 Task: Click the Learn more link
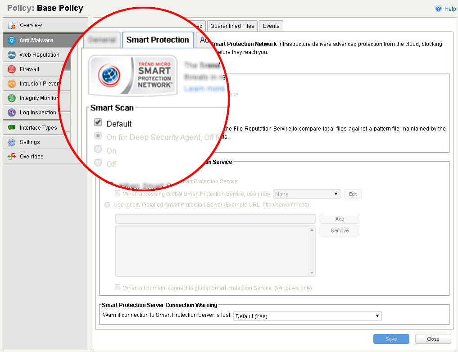click(x=204, y=88)
